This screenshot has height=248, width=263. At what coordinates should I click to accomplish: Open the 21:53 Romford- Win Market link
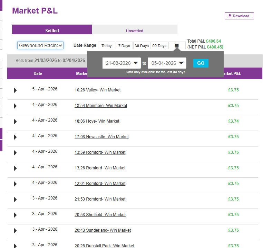pos(100,199)
